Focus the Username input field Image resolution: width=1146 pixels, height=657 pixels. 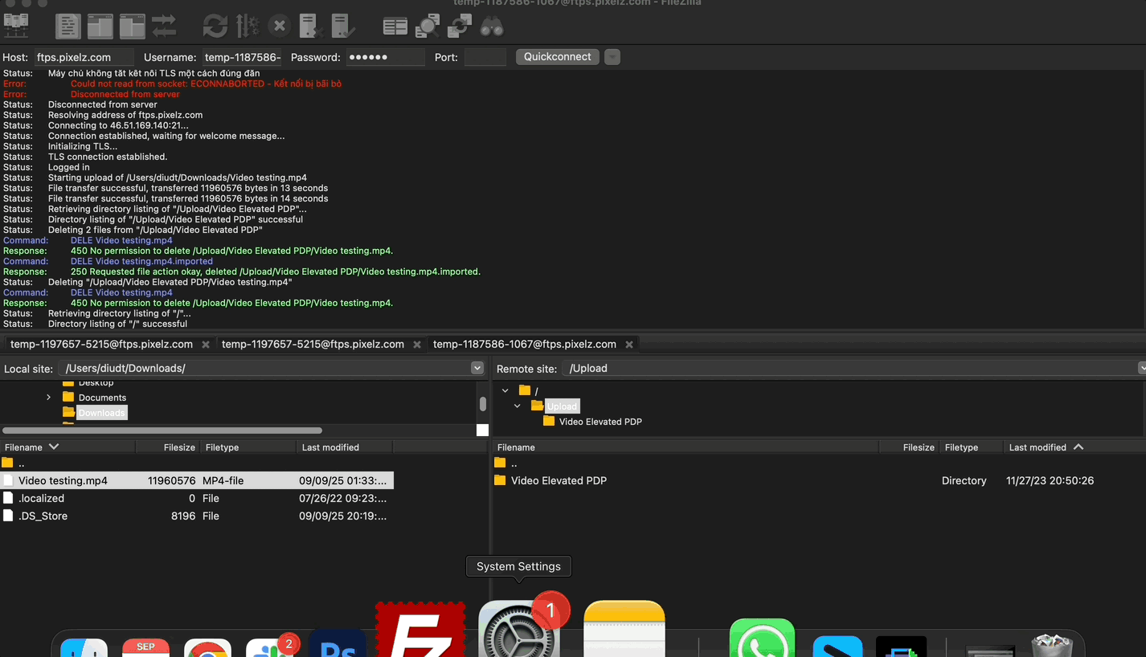(x=242, y=57)
